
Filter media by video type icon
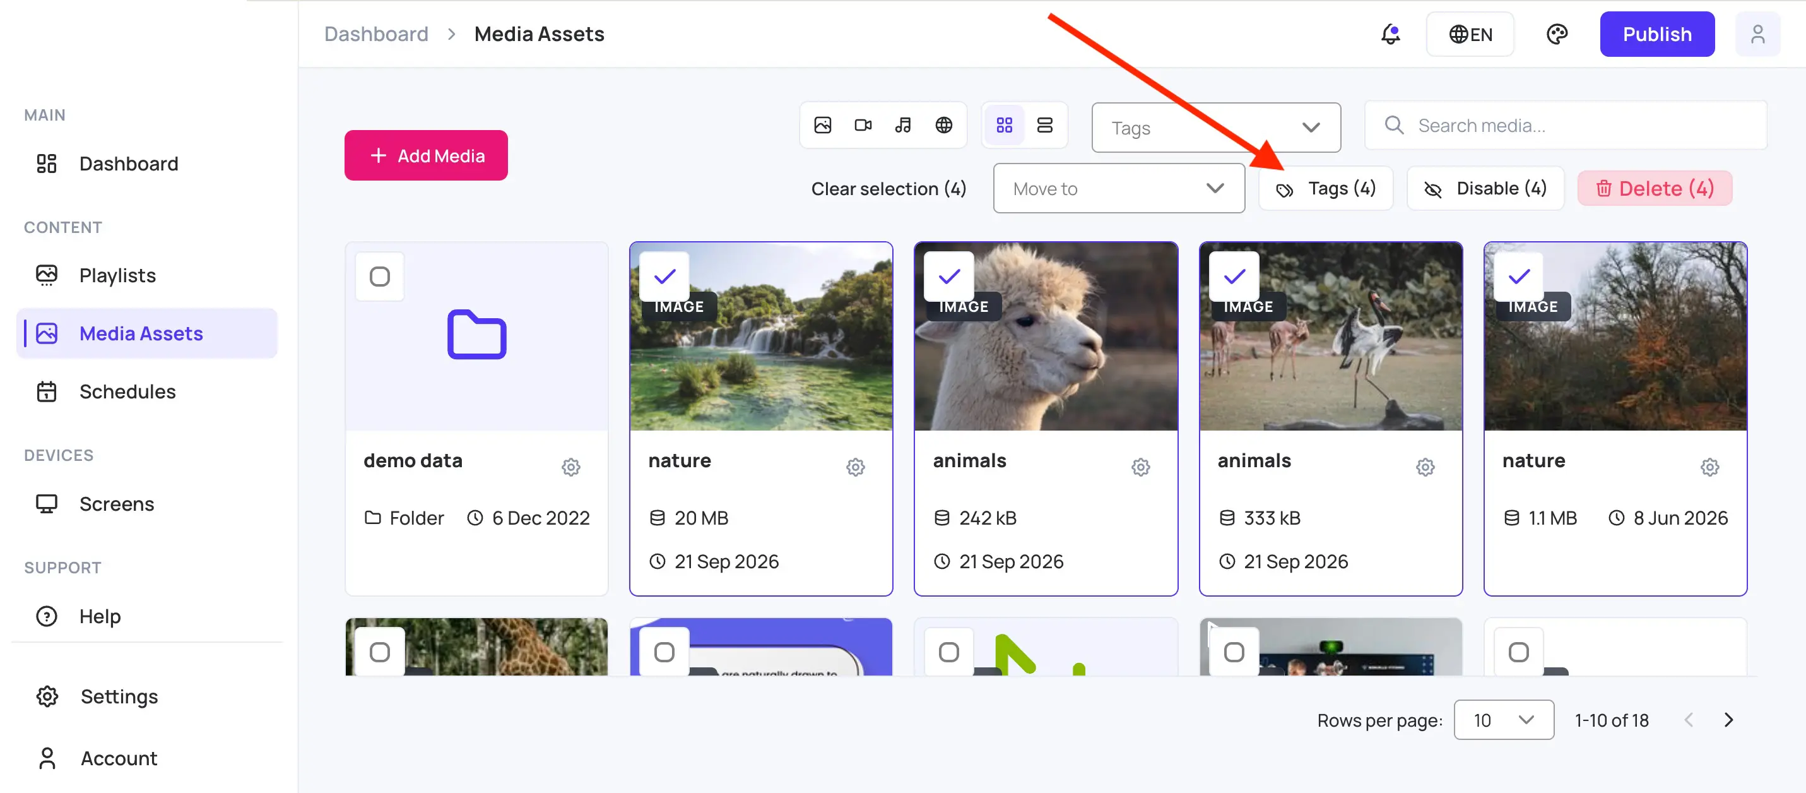click(863, 126)
